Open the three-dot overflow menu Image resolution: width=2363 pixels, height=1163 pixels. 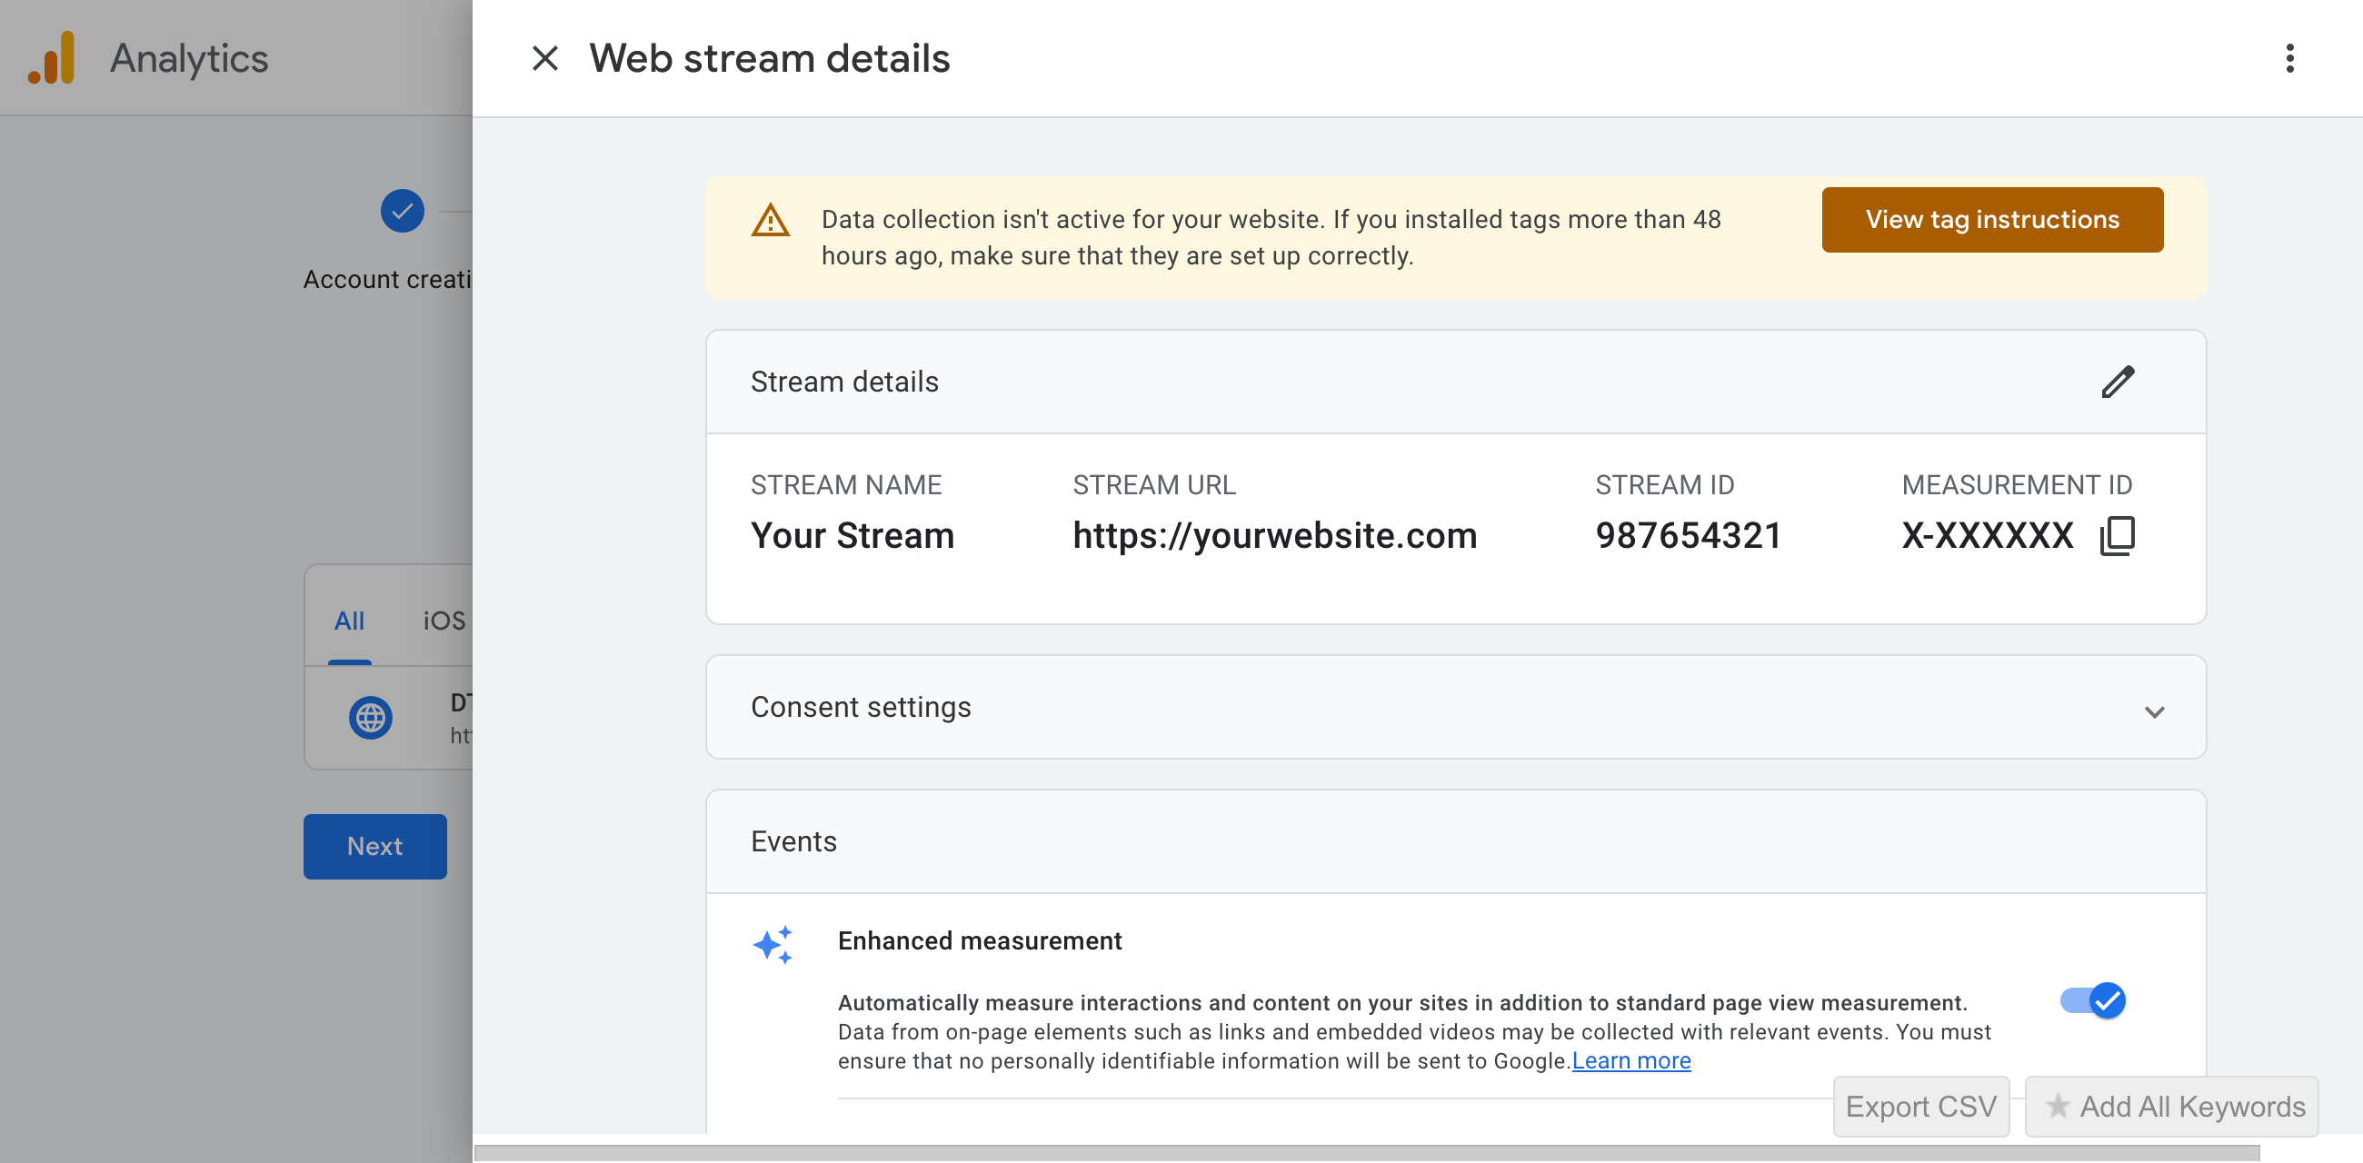point(2290,58)
